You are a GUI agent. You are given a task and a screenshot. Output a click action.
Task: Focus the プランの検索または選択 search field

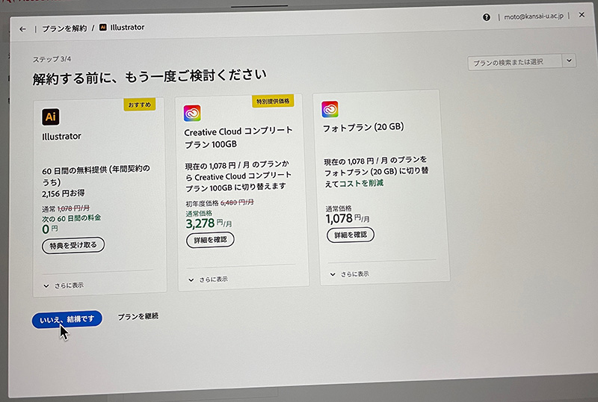(x=515, y=62)
